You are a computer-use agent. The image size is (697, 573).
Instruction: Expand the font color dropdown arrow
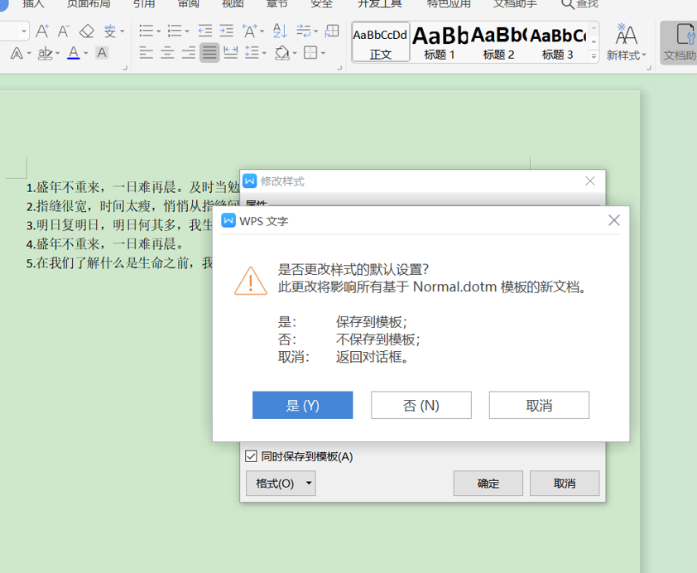(86, 54)
